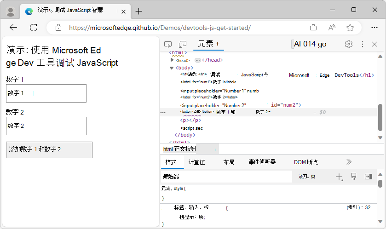This screenshot has width=386, height=229.
Task: Add new style rule with plus icon
Action: pos(339,177)
